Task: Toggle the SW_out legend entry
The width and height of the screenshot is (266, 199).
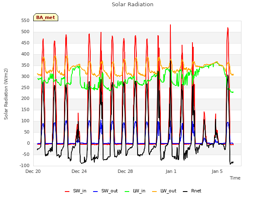Action: (x=105, y=191)
